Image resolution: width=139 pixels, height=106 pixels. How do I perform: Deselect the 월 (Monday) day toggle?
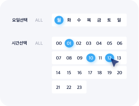click(59, 20)
